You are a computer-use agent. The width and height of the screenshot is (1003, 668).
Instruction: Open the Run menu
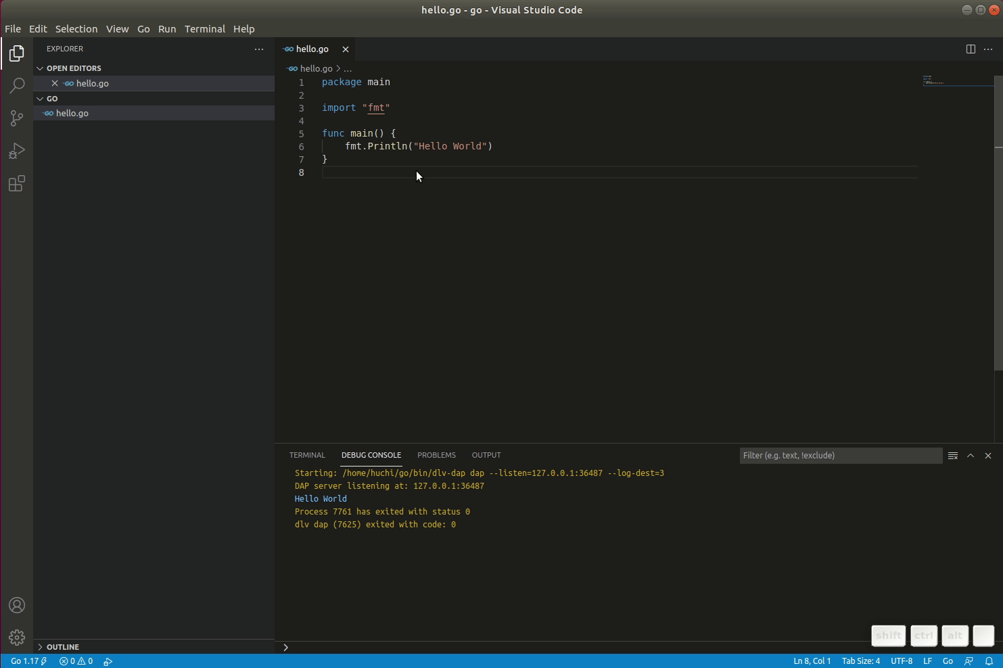(x=167, y=29)
